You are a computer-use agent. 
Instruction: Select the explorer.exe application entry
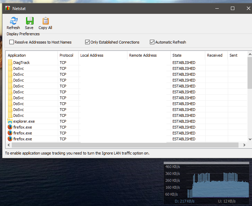pos(24,121)
